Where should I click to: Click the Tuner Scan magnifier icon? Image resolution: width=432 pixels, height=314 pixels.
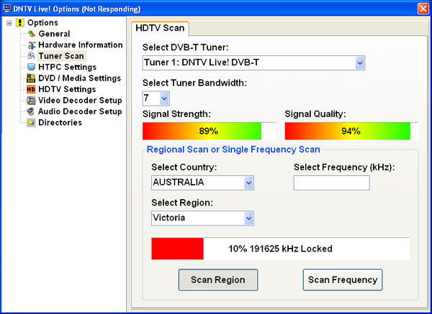tap(31, 56)
